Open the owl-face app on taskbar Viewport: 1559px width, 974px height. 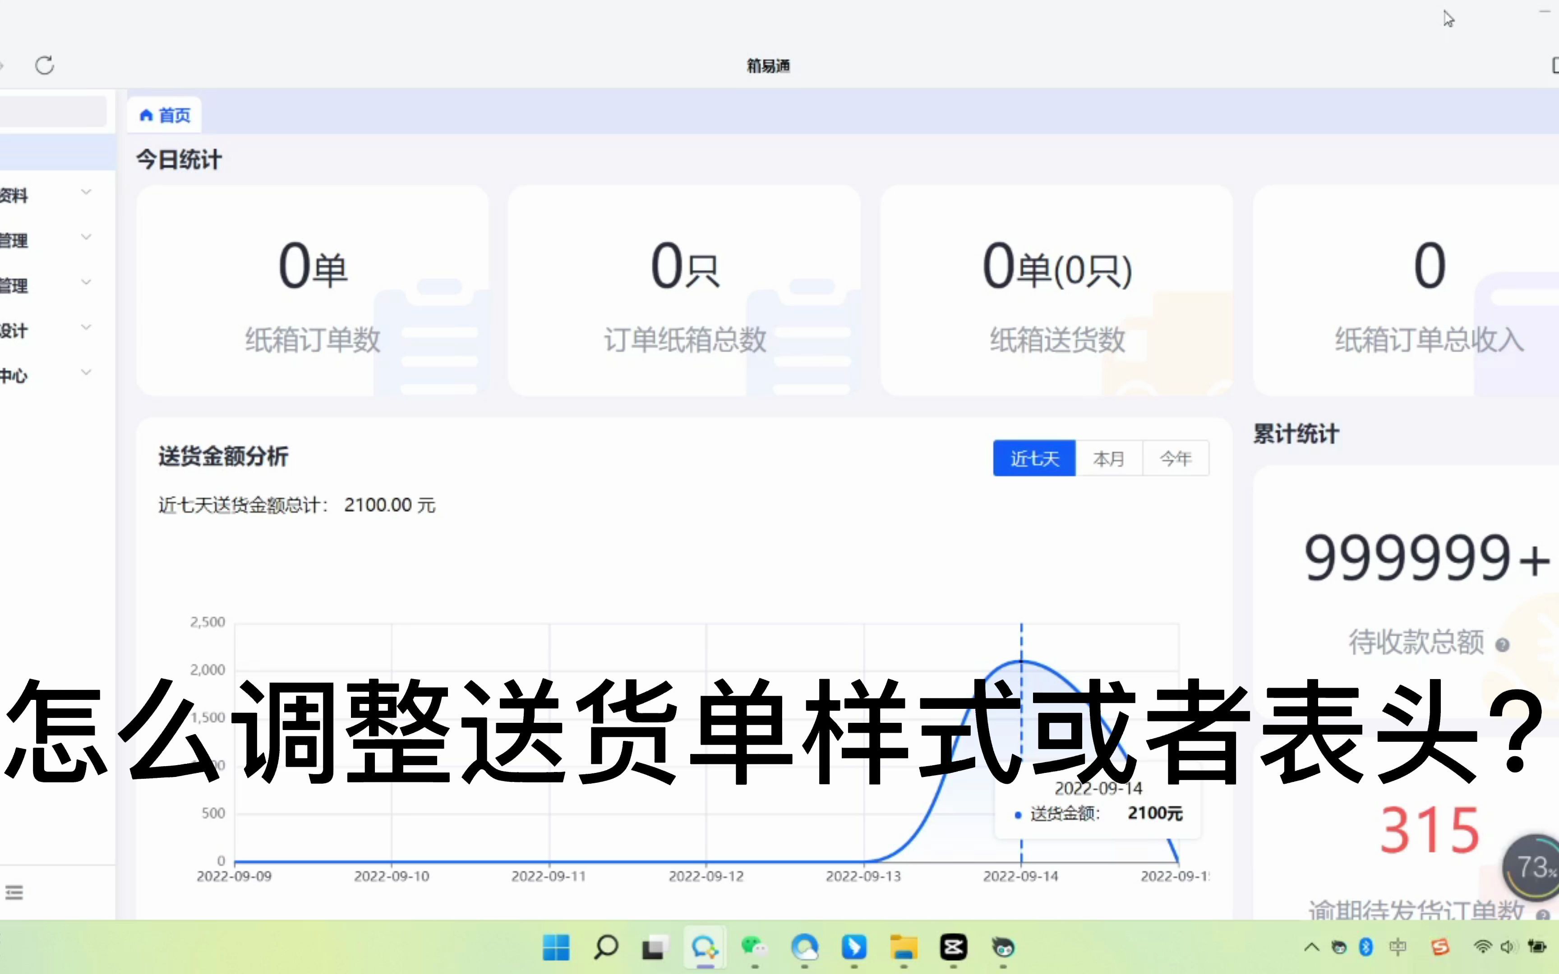[x=1003, y=947]
